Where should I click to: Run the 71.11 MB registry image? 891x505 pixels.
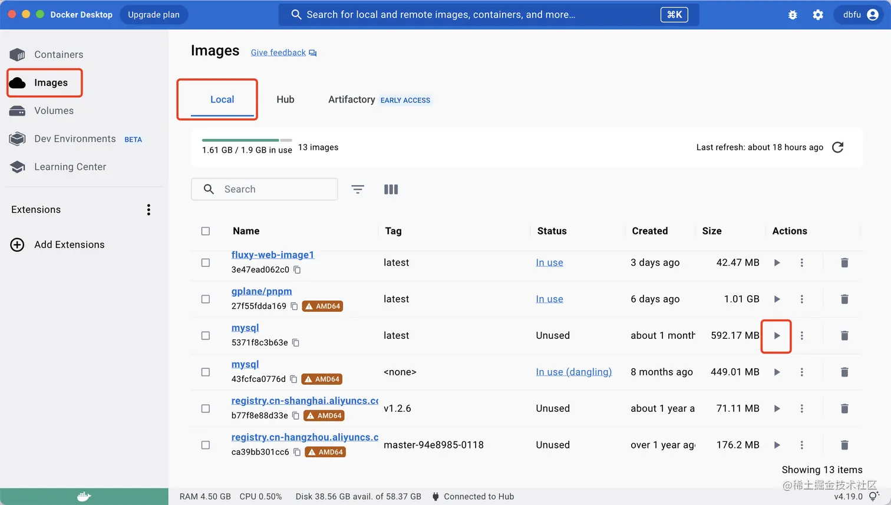(x=777, y=409)
